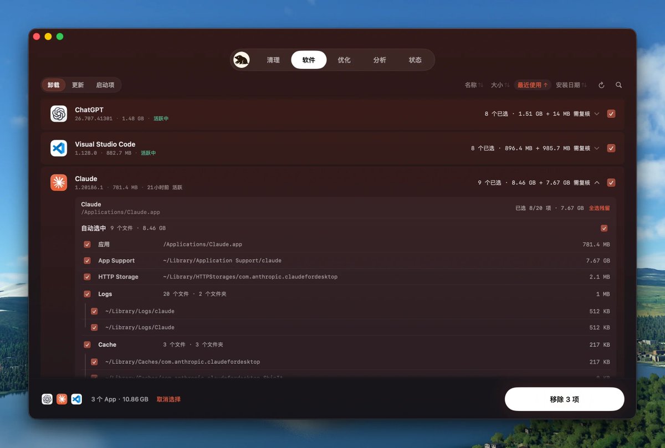
Task: Click the ChatGPT app icon in the list
Action: point(59,114)
